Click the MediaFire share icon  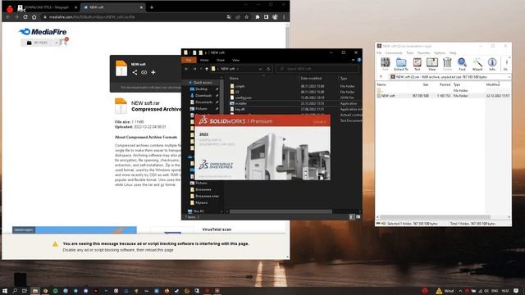pos(135,72)
